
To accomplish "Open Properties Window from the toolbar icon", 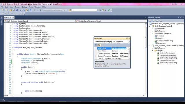I will point(103,10).
